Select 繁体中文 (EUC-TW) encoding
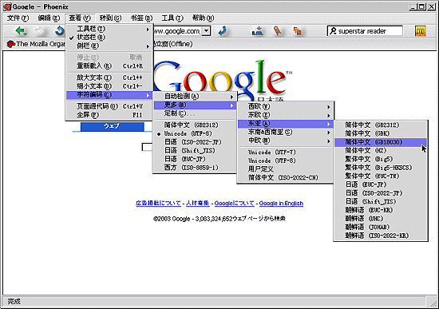 [381, 176]
